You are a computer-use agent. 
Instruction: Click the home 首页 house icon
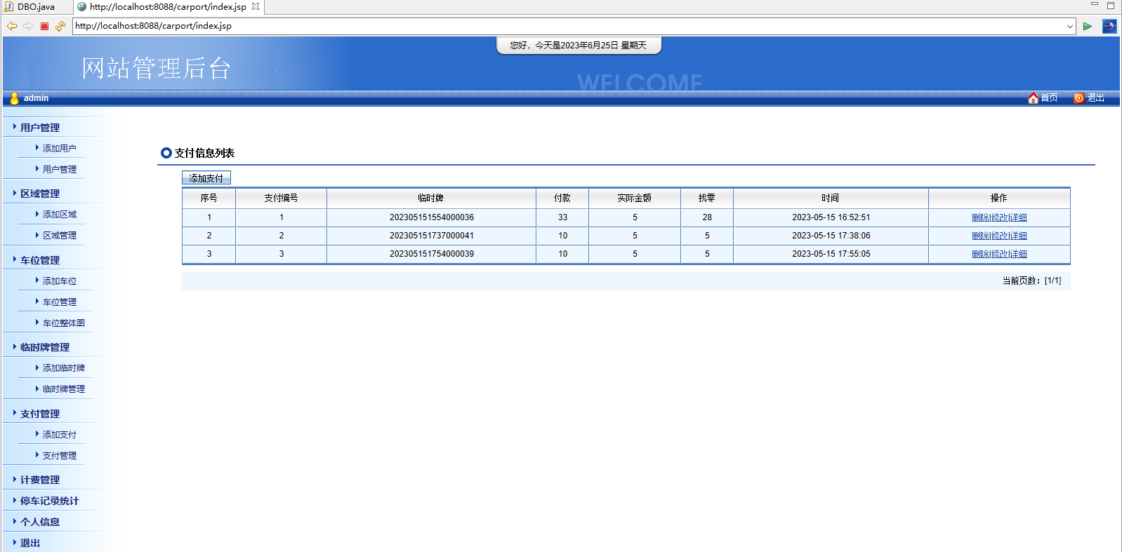1033,98
